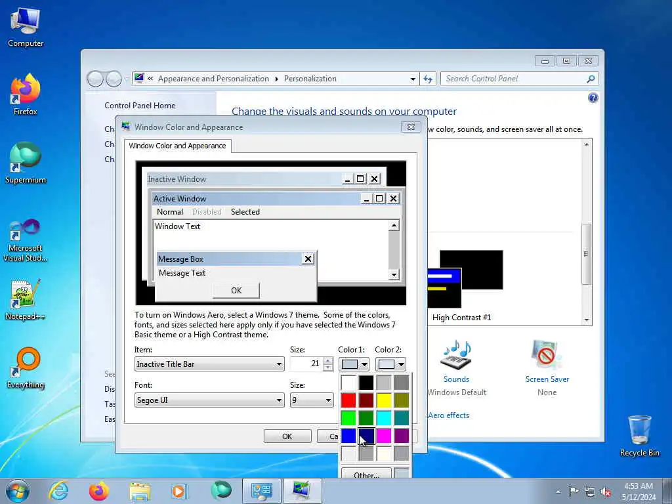Screen dimensions: 672x504
Task: Open recent pages dropdown next to Forward
Action: [x=127, y=79]
